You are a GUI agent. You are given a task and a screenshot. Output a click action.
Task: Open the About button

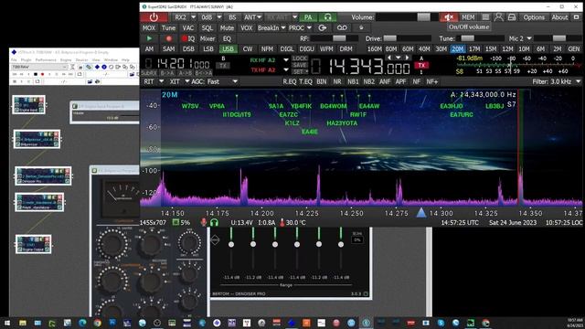point(559,17)
